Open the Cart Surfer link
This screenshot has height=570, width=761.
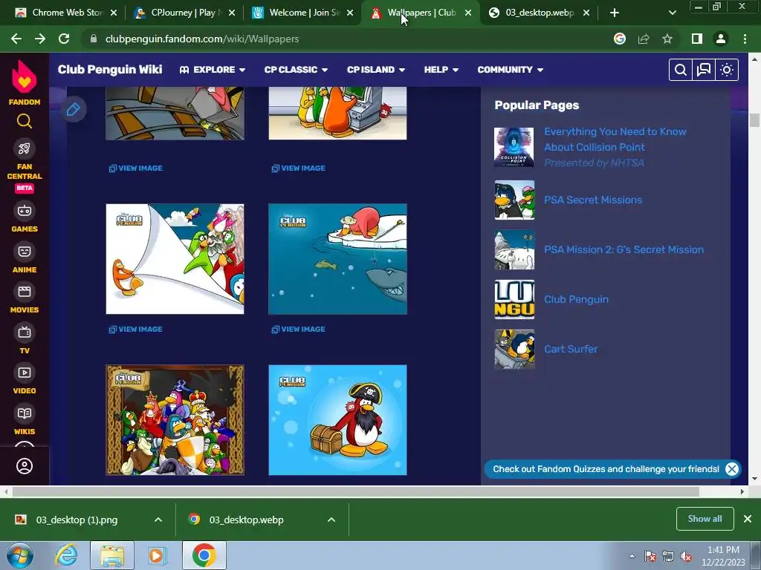pos(571,349)
